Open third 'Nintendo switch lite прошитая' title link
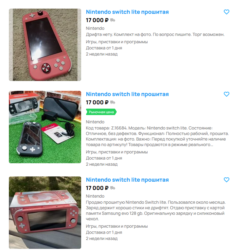237x251 pixels. [127, 180]
